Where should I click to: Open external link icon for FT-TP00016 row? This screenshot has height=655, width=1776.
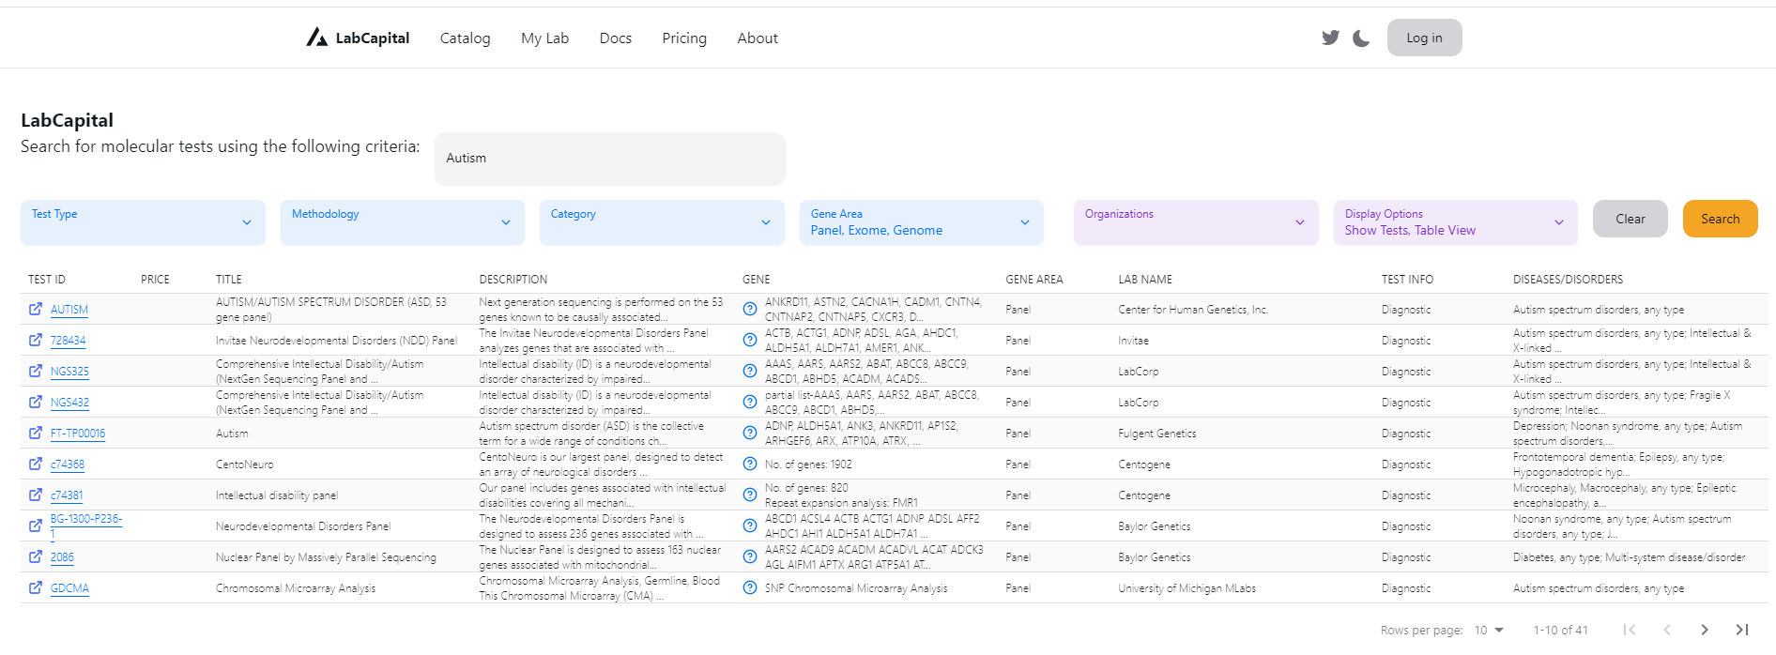click(36, 433)
